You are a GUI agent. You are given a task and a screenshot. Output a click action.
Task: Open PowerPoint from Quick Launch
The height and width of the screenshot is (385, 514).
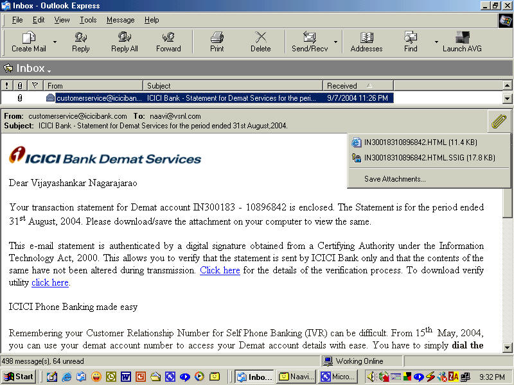click(140, 377)
